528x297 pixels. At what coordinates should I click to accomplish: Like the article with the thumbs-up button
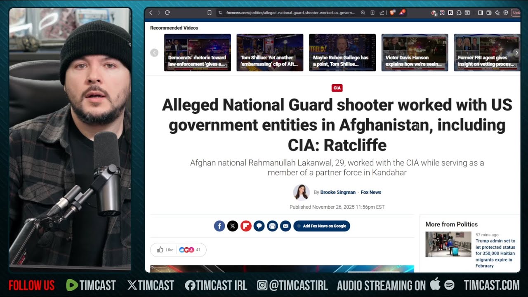[x=165, y=250]
